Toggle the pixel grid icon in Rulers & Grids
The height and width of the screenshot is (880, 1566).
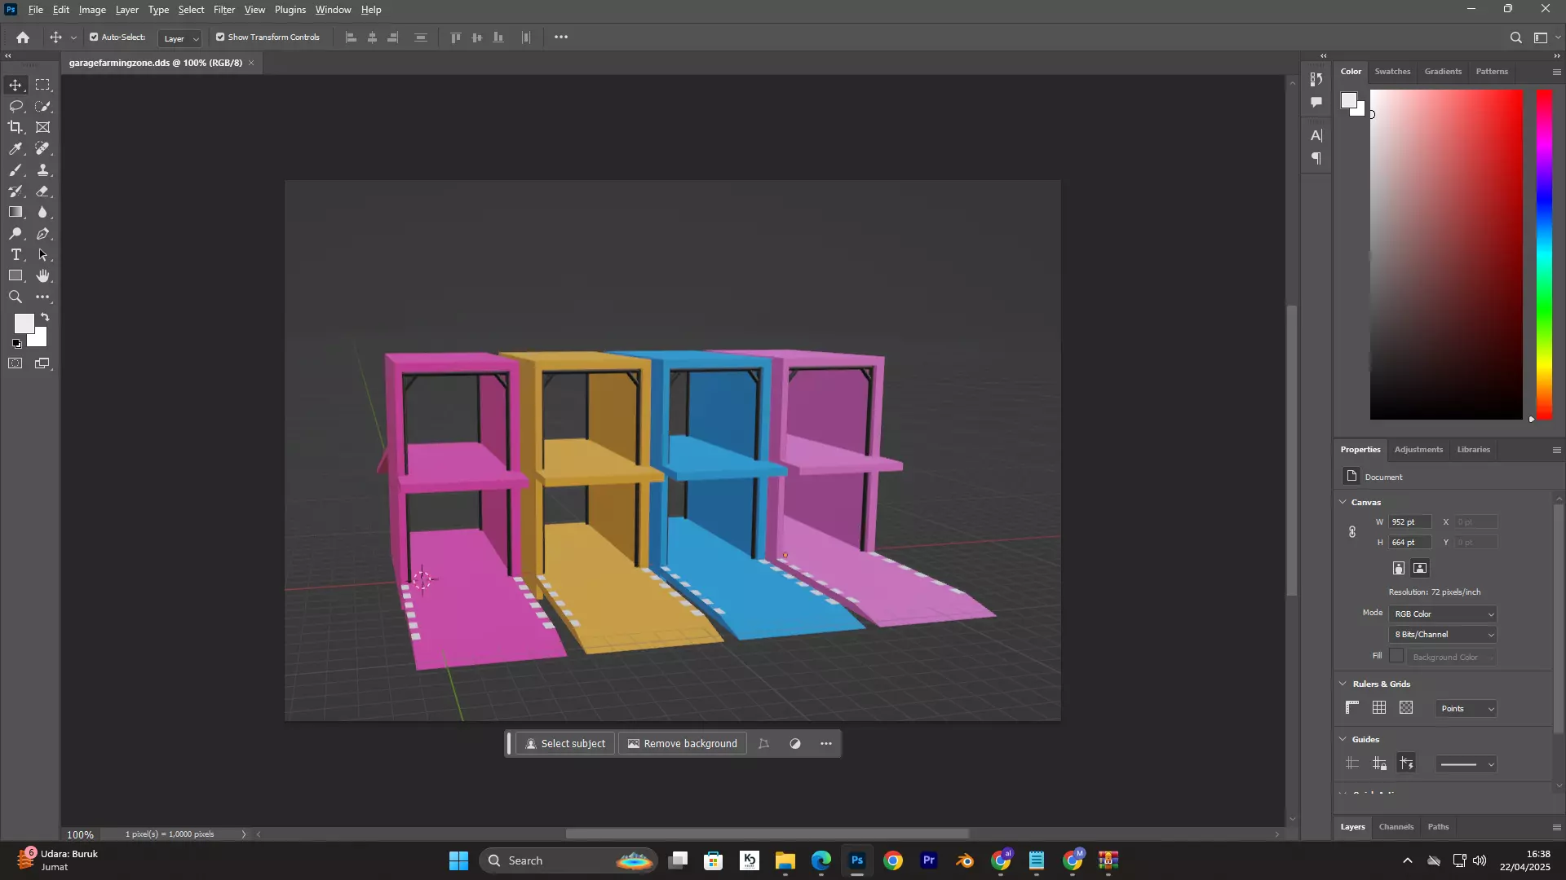pos(1406,708)
